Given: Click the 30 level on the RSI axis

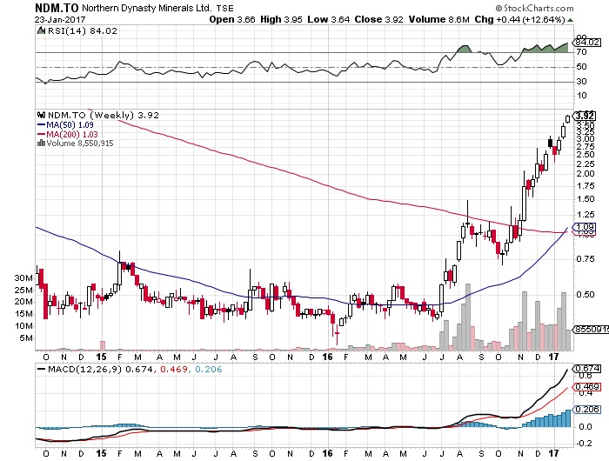Looking at the screenshot, I should click(x=581, y=82).
